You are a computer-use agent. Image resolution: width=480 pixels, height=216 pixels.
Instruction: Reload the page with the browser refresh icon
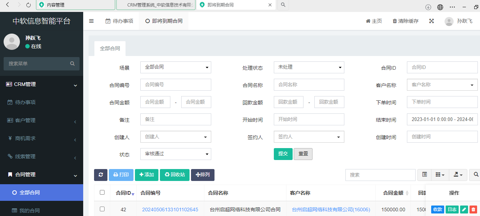tap(29, 5)
